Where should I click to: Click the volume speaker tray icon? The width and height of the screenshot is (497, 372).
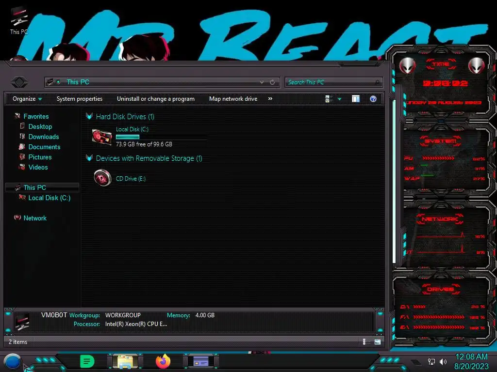pos(443,361)
